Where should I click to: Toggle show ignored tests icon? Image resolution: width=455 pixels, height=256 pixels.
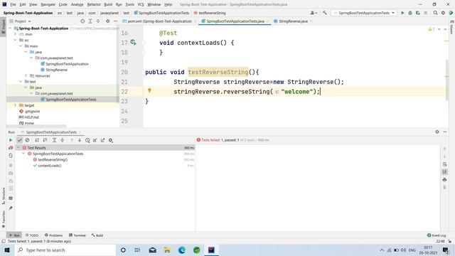pos(27,140)
